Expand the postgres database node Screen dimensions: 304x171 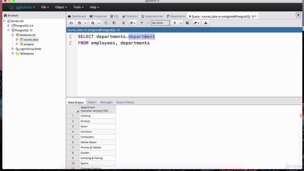[x=17, y=44]
